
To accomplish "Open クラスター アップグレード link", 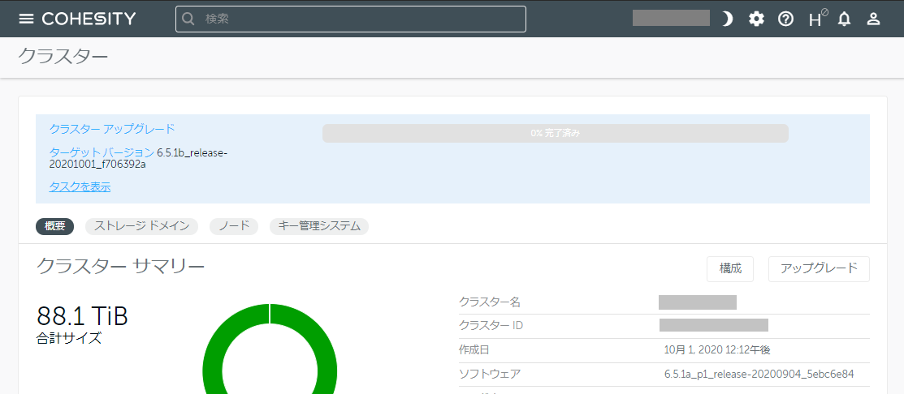I will [x=112, y=129].
